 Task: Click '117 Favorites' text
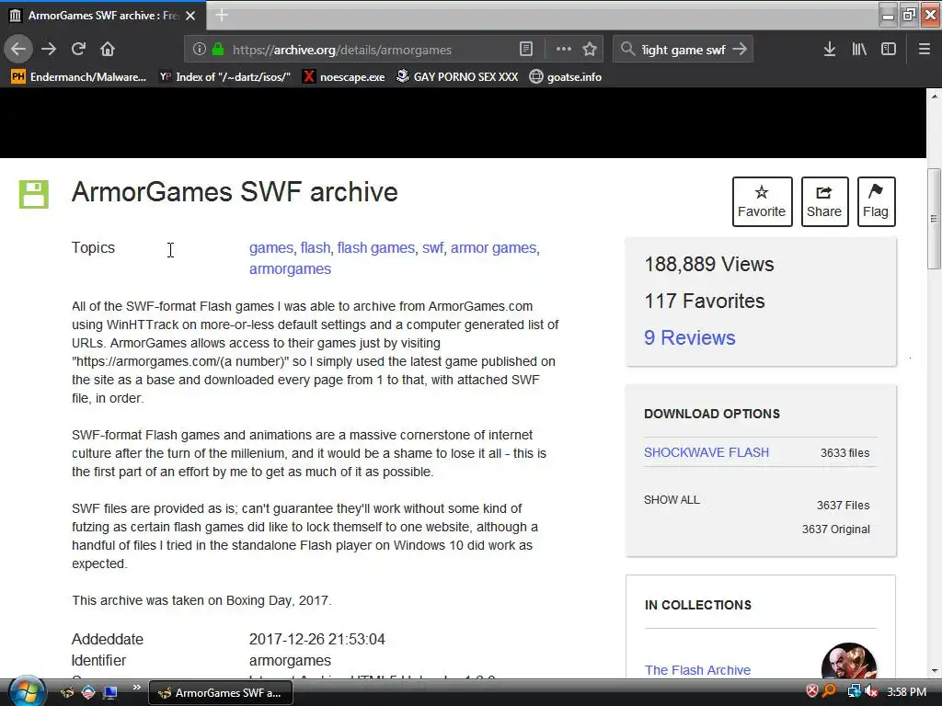tap(704, 301)
